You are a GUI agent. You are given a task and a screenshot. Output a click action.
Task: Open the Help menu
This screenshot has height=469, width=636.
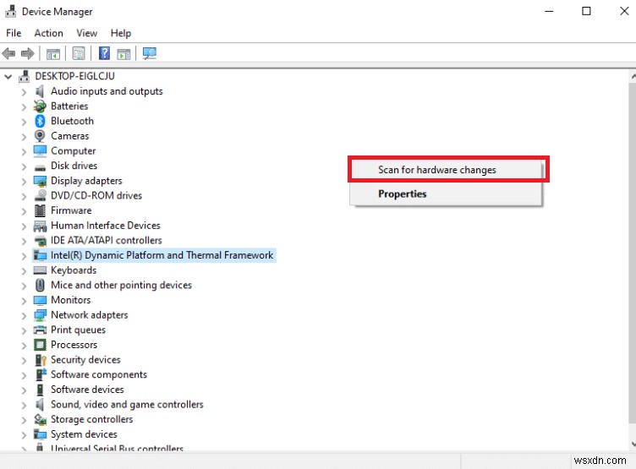click(120, 33)
